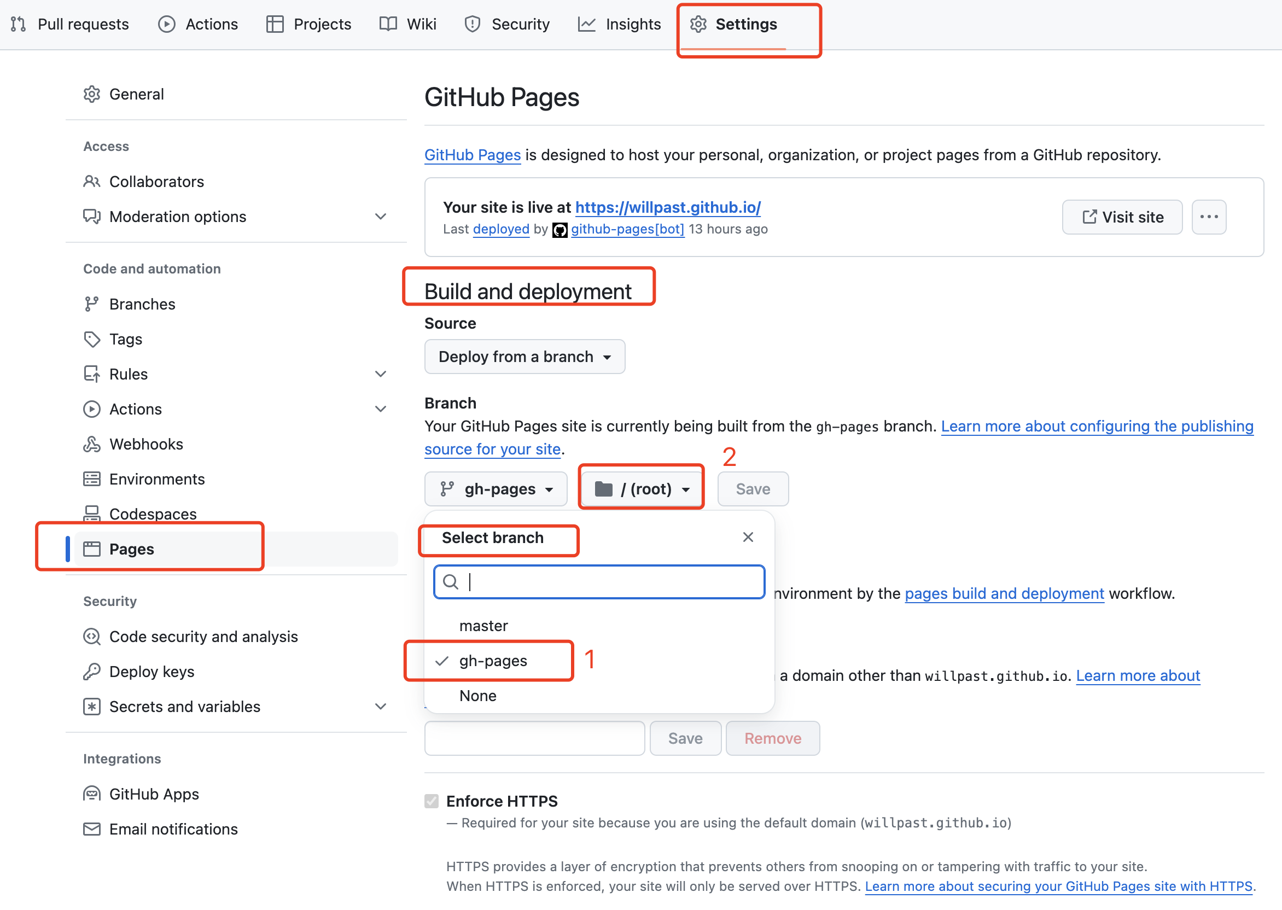Open the Security tab
Viewport: 1282px width, 910px height.
[507, 24]
